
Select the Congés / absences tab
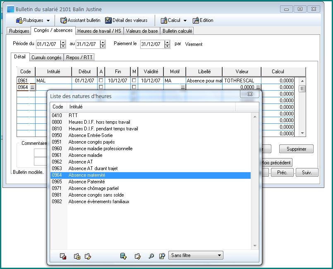[x=53, y=30]
